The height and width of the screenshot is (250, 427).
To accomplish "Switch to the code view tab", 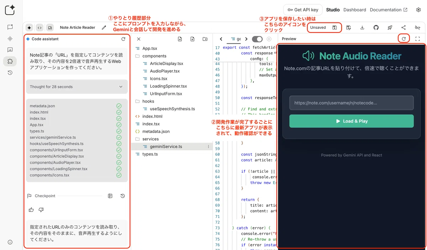I will (39, 27).
